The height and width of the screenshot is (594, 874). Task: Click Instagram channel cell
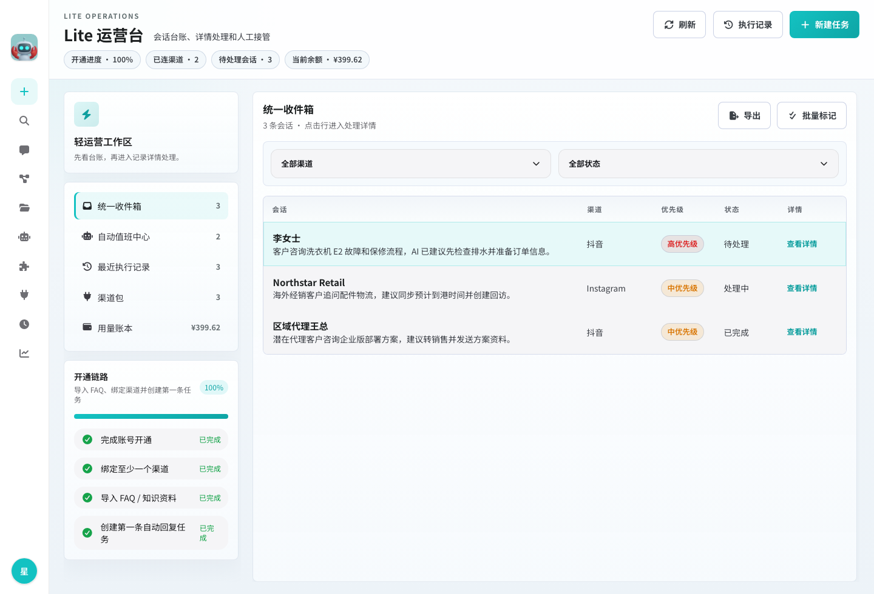606,289
